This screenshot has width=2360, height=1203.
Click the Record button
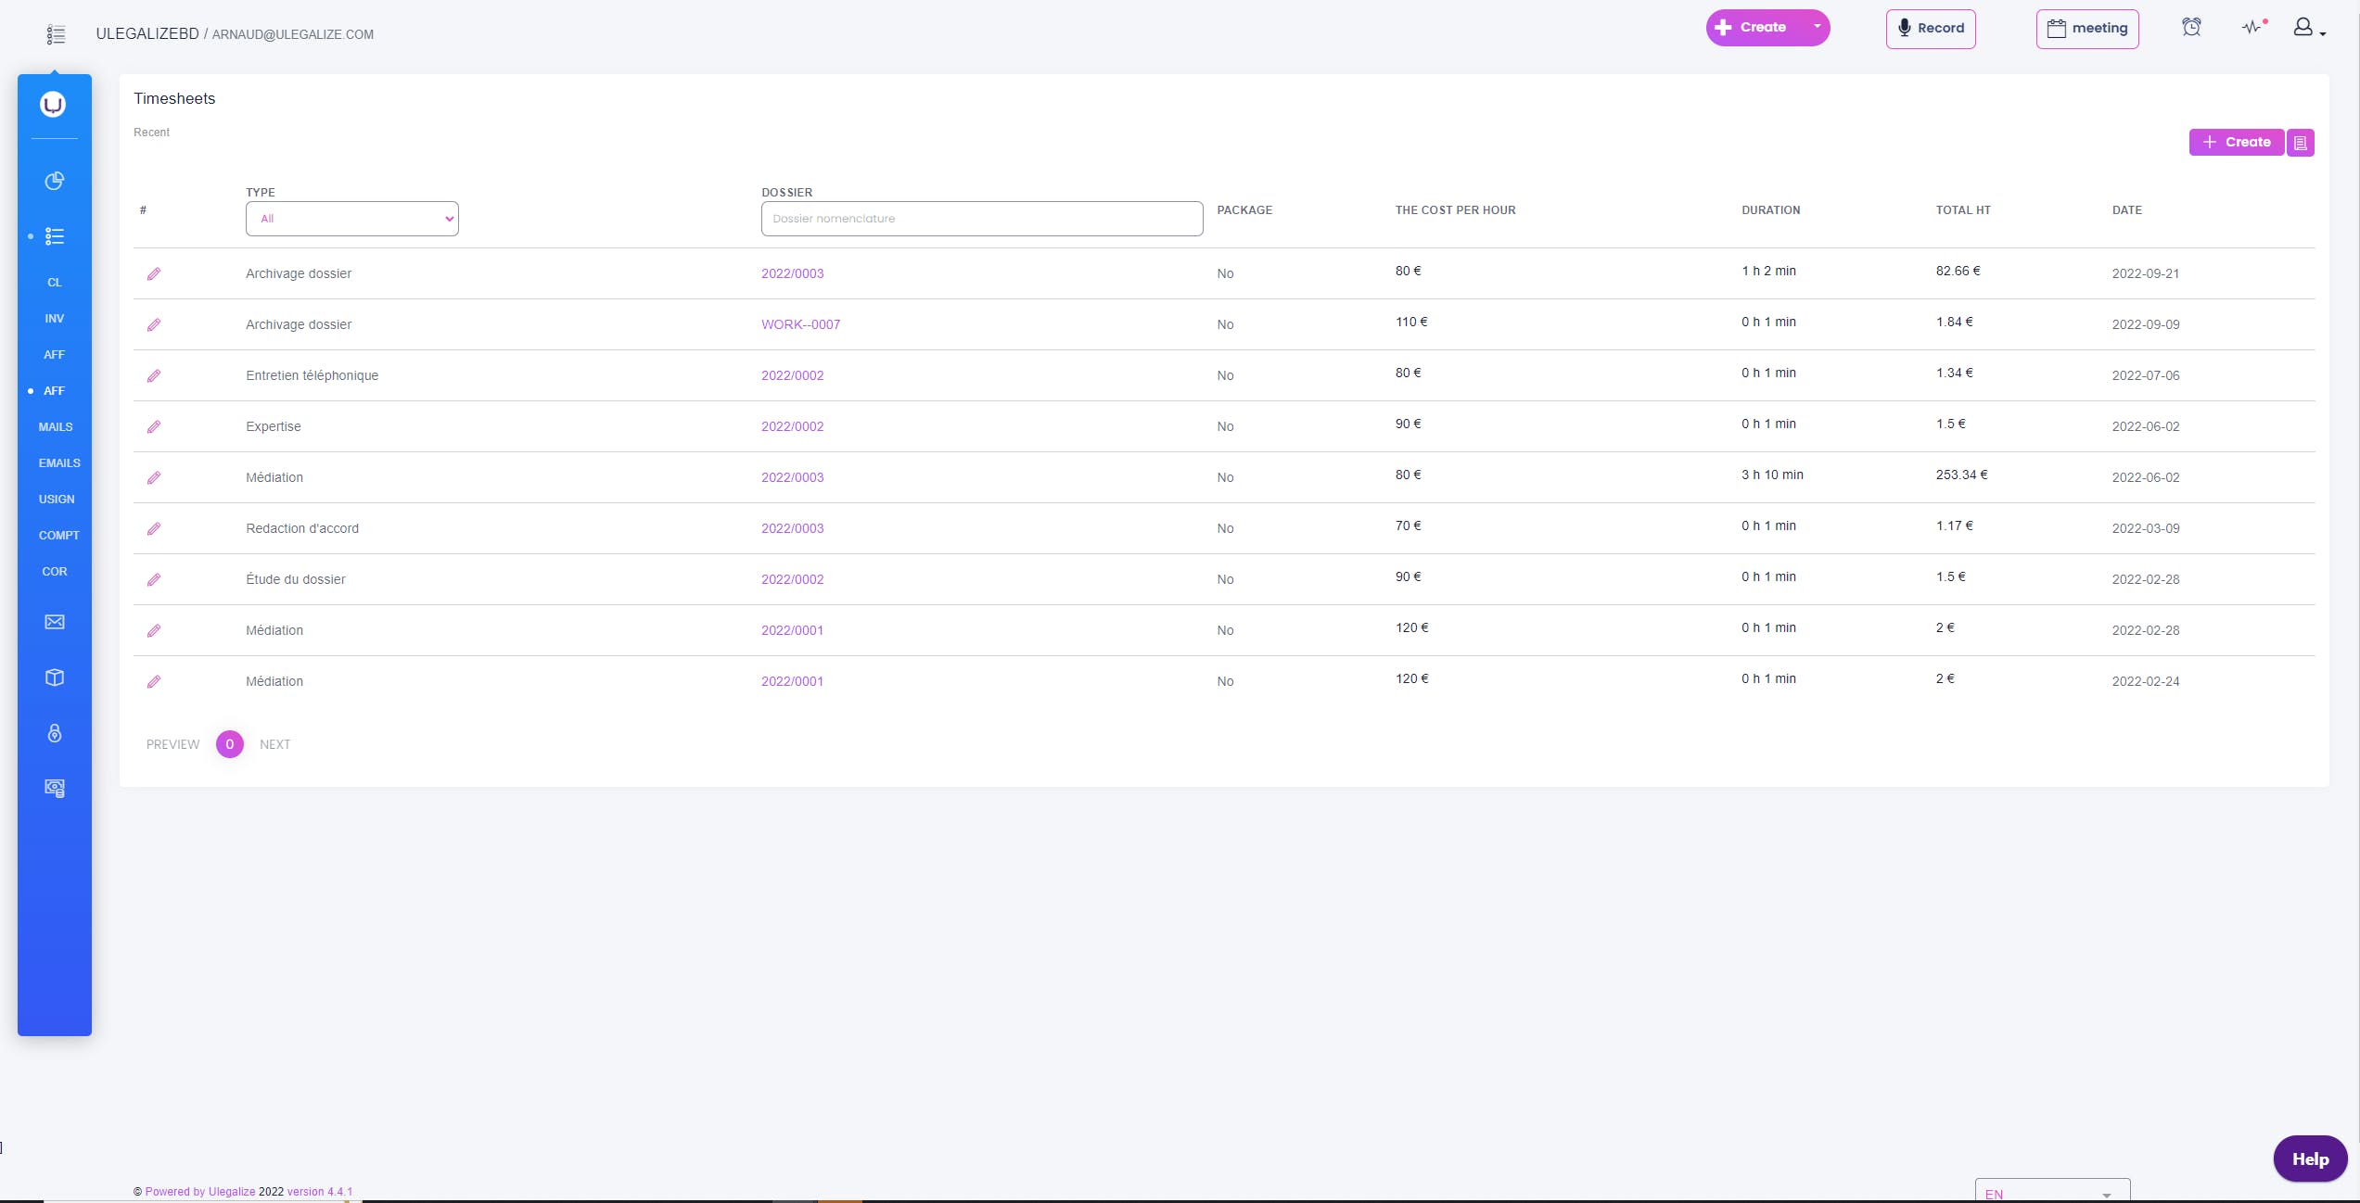(x=1931, y=28)
